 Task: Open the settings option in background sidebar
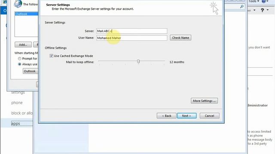[x=18, y=92]
